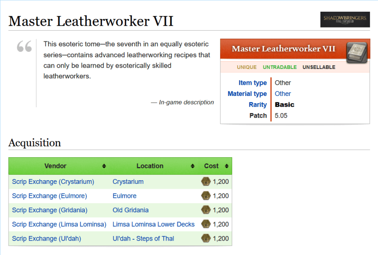Click scrip icon in Eulmore row
This screenshot has width=378, height=255.
coord(206,196)
